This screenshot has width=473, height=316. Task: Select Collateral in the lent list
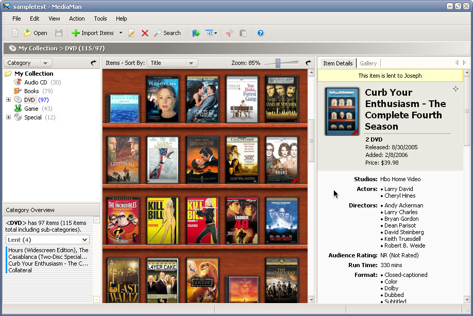[x=20, y=270]
